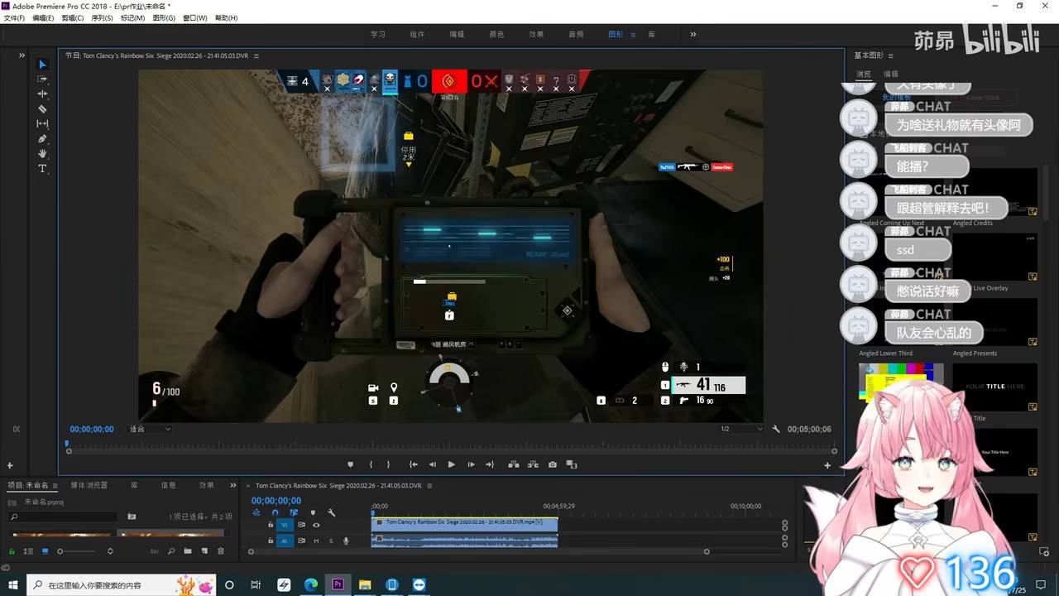1059x596 pixels.
Task: Open Program monitor button editor plus
Action: click(827, 465)
